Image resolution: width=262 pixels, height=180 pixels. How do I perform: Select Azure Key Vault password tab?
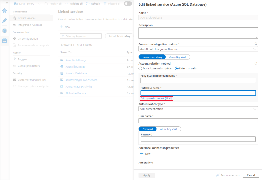168,129
